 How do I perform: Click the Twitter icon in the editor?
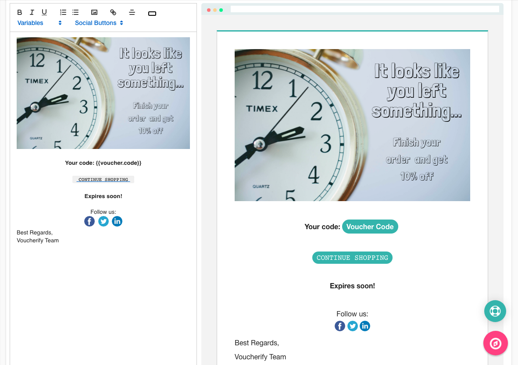pos(104,221)
